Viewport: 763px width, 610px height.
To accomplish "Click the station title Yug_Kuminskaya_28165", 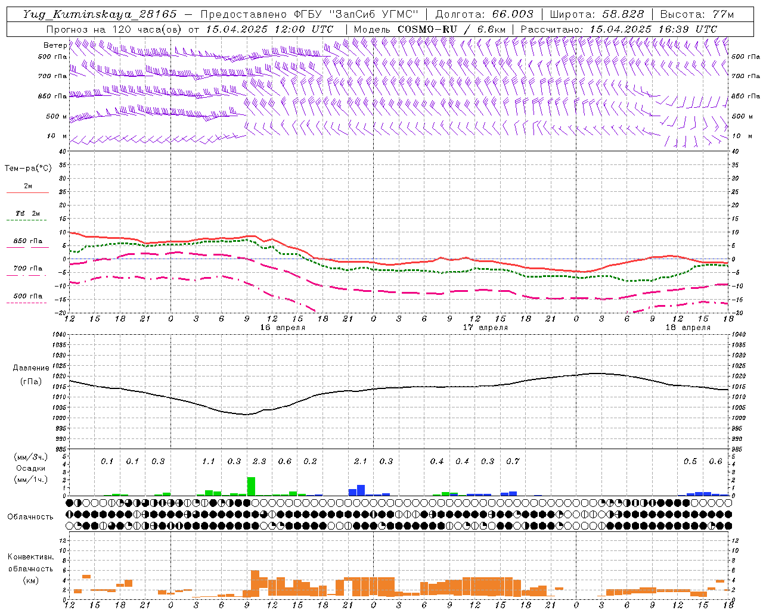I will [100, 14].
